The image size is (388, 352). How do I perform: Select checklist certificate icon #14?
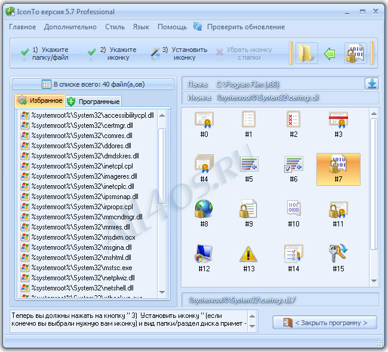coord(294,259)
